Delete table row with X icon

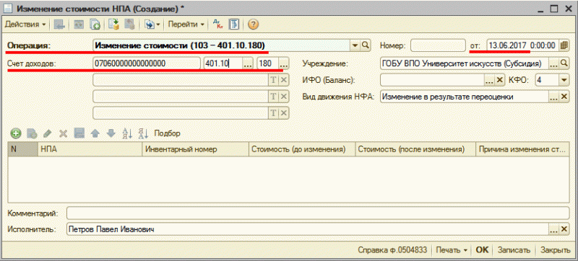coord(63,133)
